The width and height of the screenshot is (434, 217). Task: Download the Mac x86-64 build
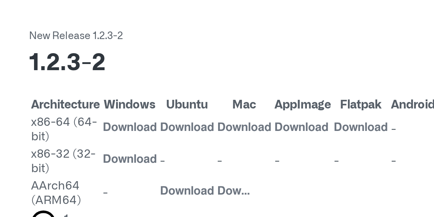click(244, 127)
